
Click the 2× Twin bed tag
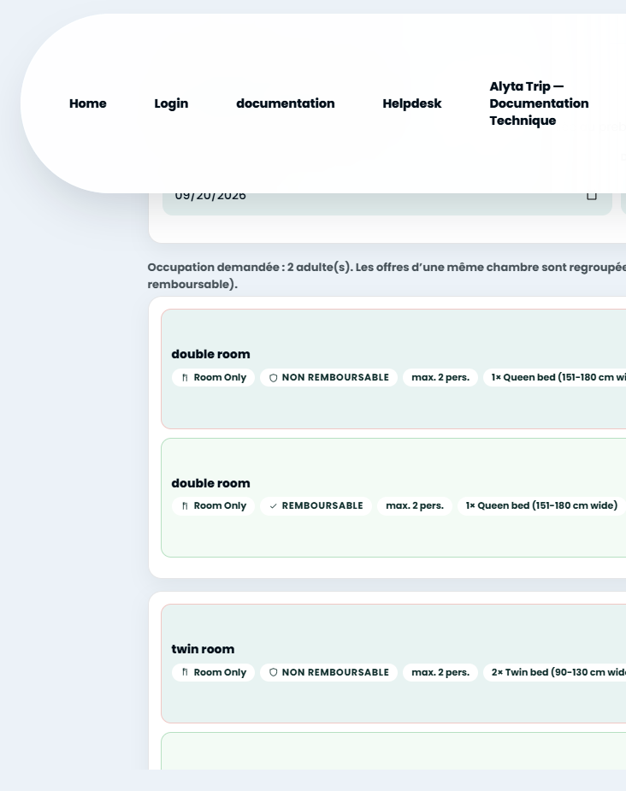554,672
